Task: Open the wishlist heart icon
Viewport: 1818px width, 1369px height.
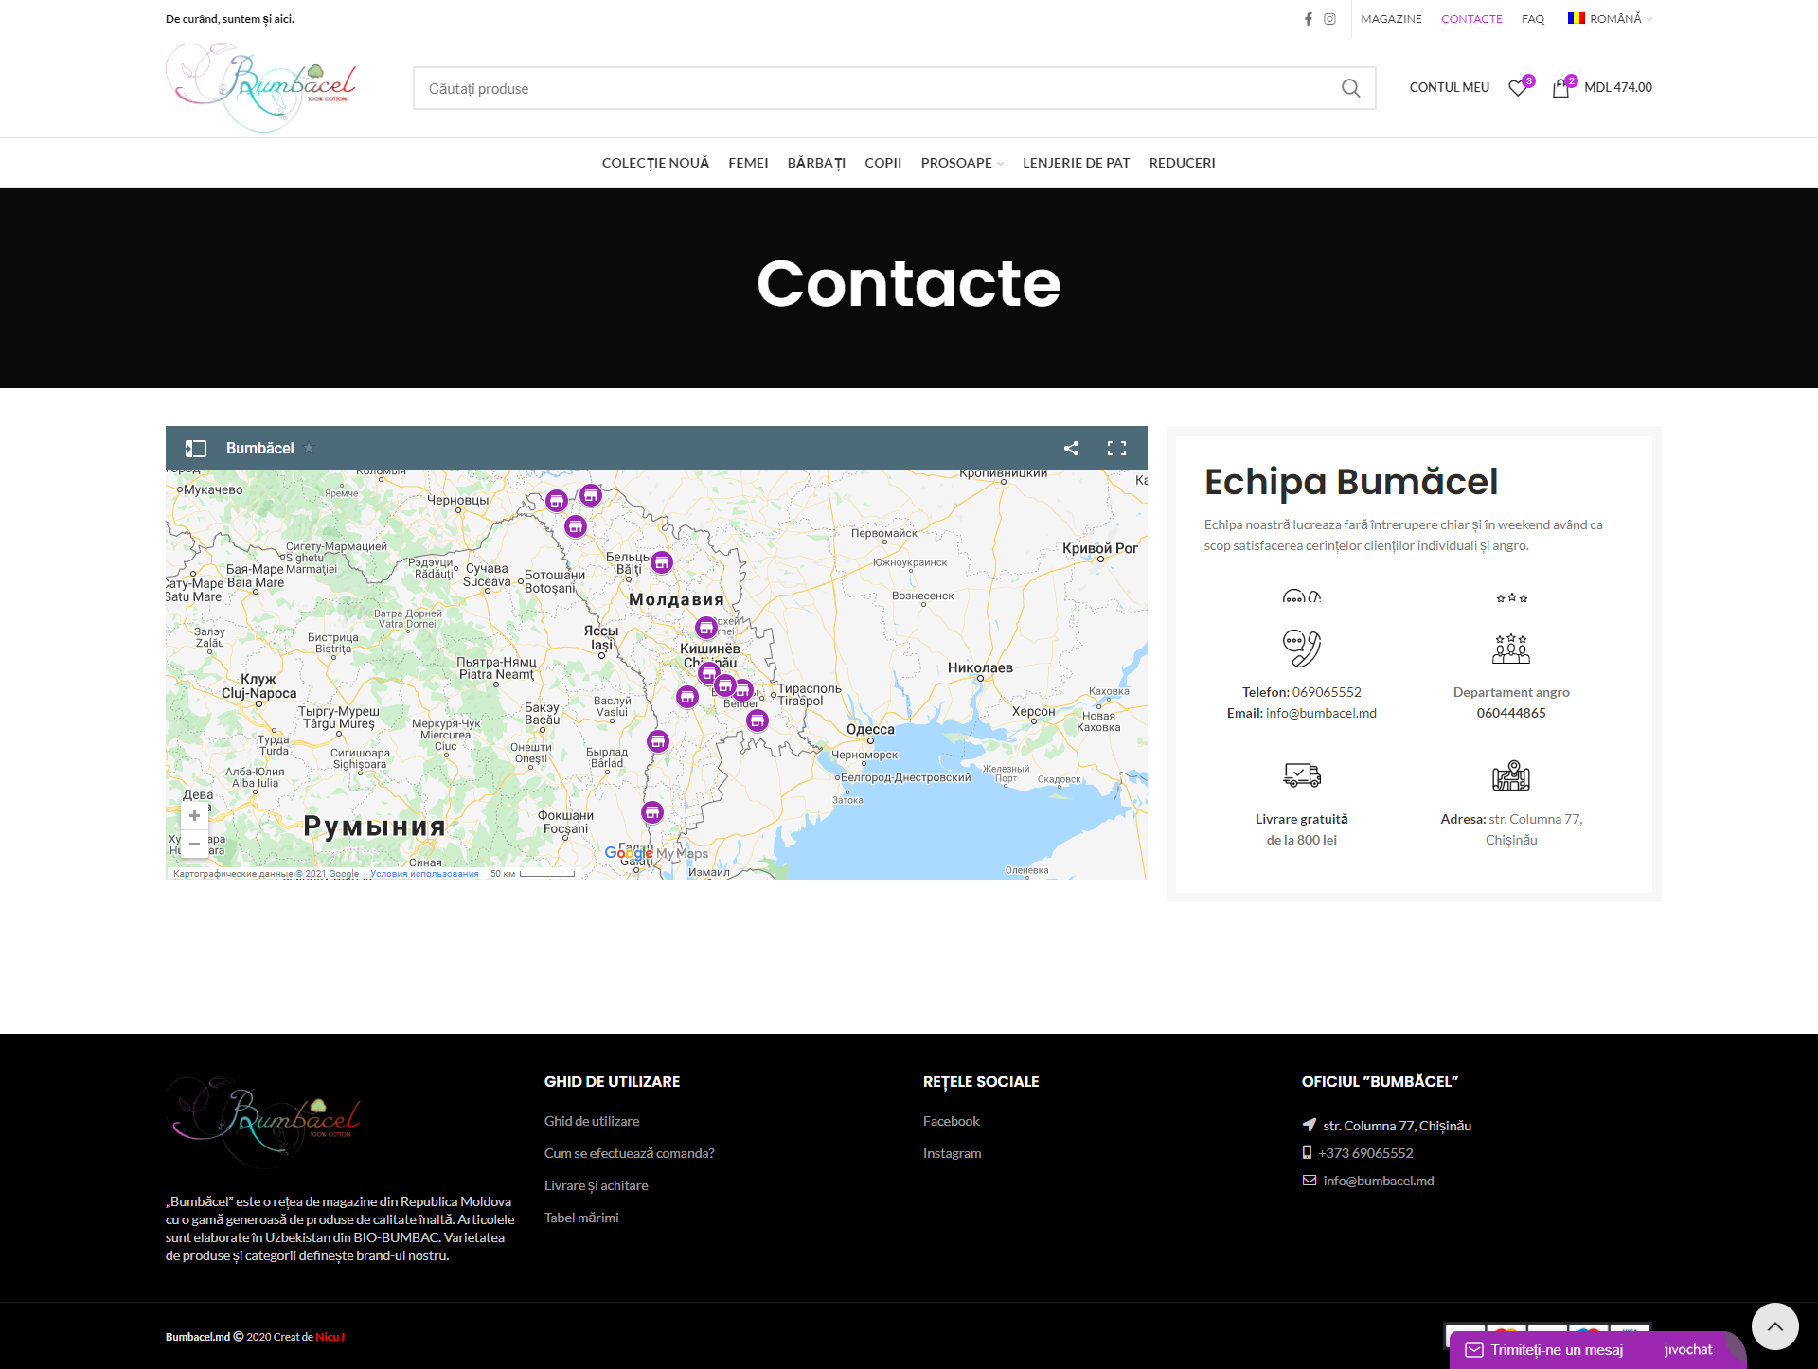Action: click(x=1518, y=88)
